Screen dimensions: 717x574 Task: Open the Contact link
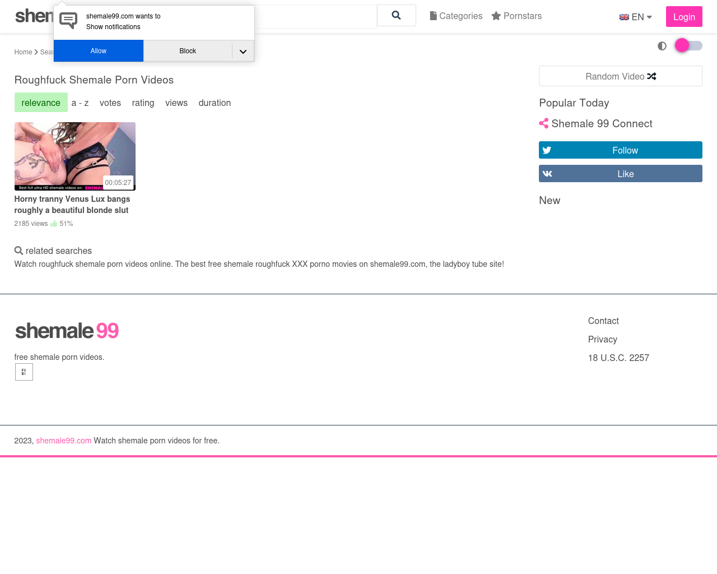[603, 321]
